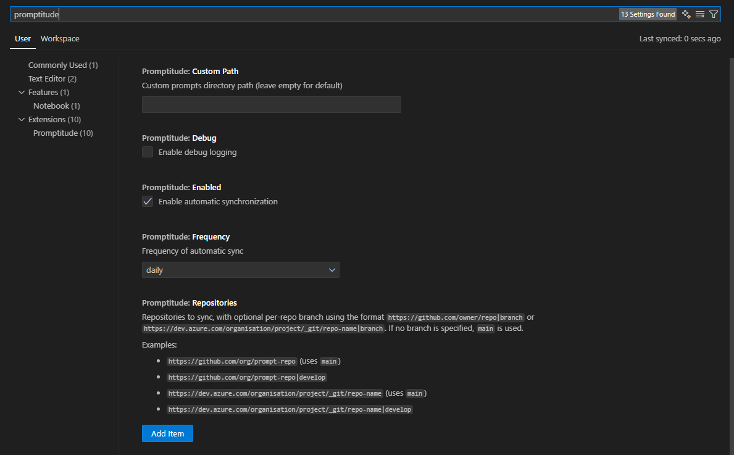Click the Last synced status text
The width and height of the screenshot is (734, 455).
coord(680,39)
